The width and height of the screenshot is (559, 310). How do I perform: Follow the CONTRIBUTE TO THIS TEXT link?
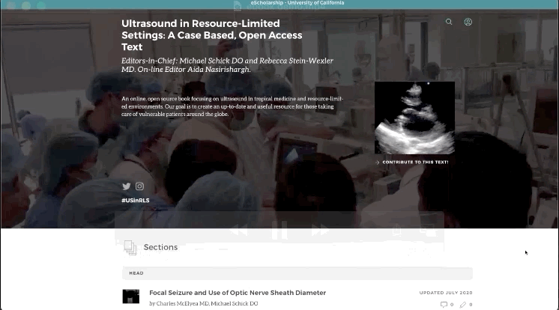pyautogui.click(x=415, y=162)
